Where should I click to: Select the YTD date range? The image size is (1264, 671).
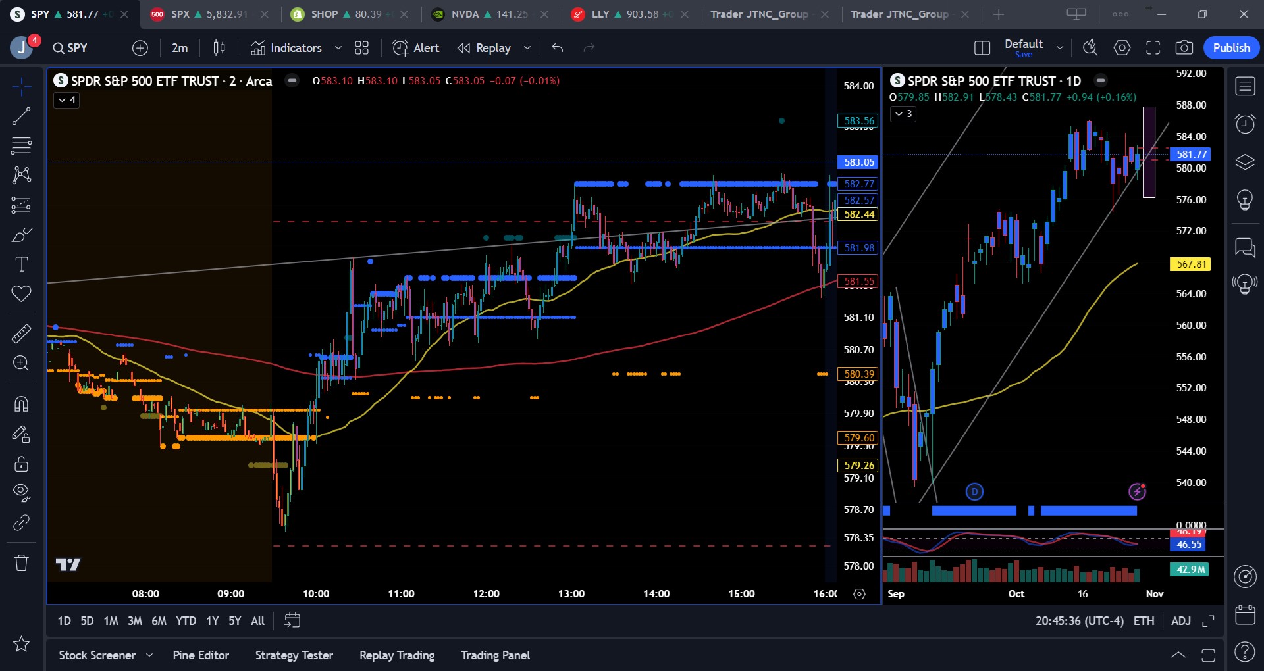[186, 621]
